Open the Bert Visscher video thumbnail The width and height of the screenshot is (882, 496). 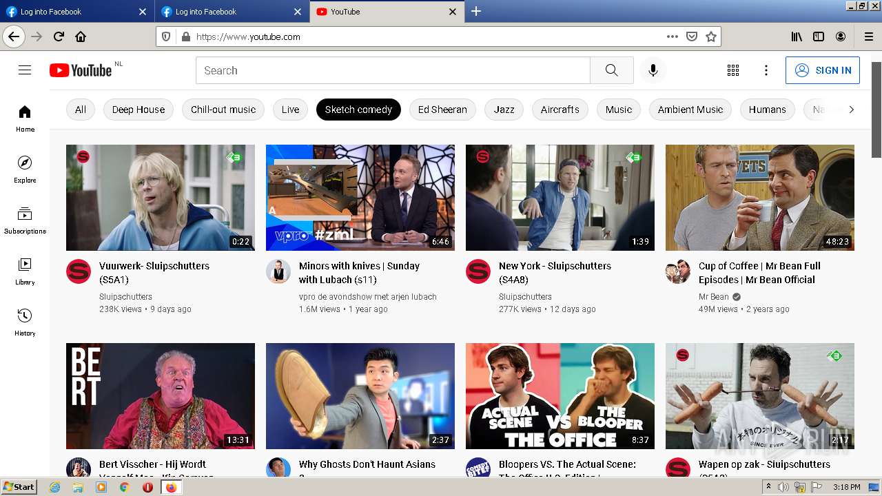coord(161,396)
